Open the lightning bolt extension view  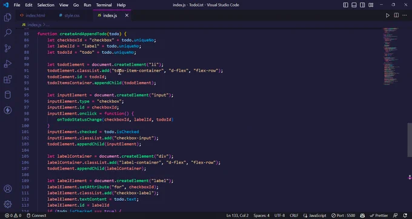[8, 110]
